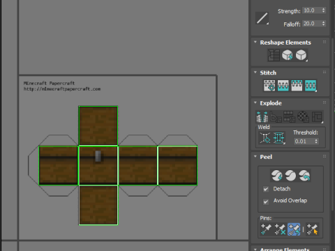Click the Flatten Custom icon
Image resolution: width=335 pixels, height=251 pixels.
point(317,116)
